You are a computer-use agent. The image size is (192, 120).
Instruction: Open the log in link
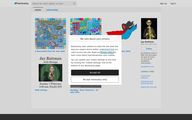pos(173,4)
